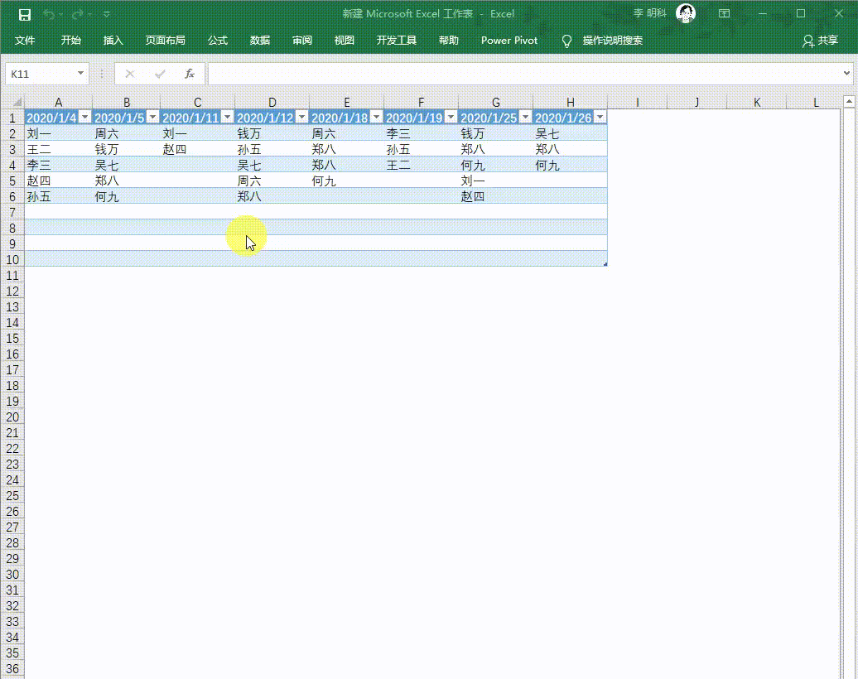Click the formula bar input field
This screenshot has width=858, height=679.
[x=522, y=74]
